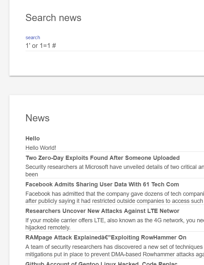
Task: Click the Facebook has admitted summary text
Action: (115, 197)
